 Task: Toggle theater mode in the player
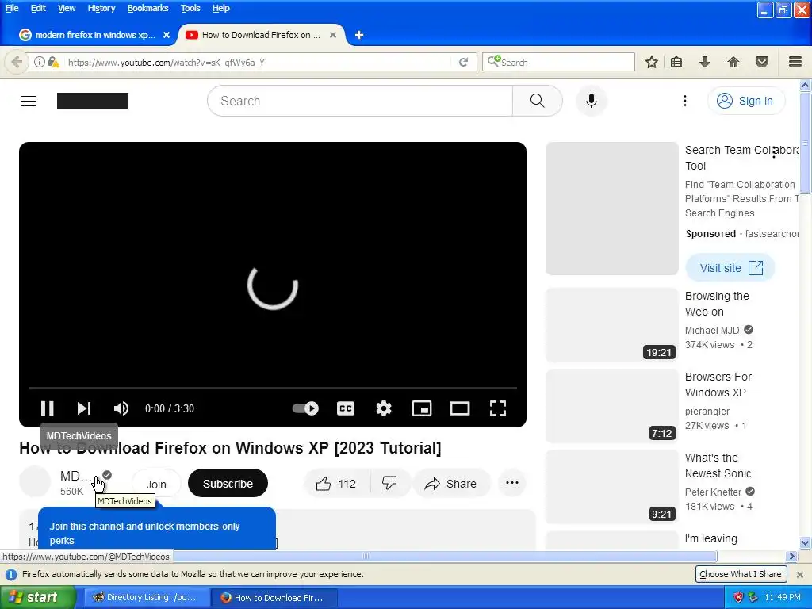[460, 408]
